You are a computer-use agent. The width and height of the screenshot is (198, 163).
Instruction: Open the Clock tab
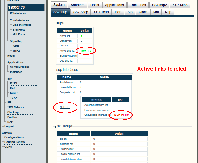click(143, 12)
